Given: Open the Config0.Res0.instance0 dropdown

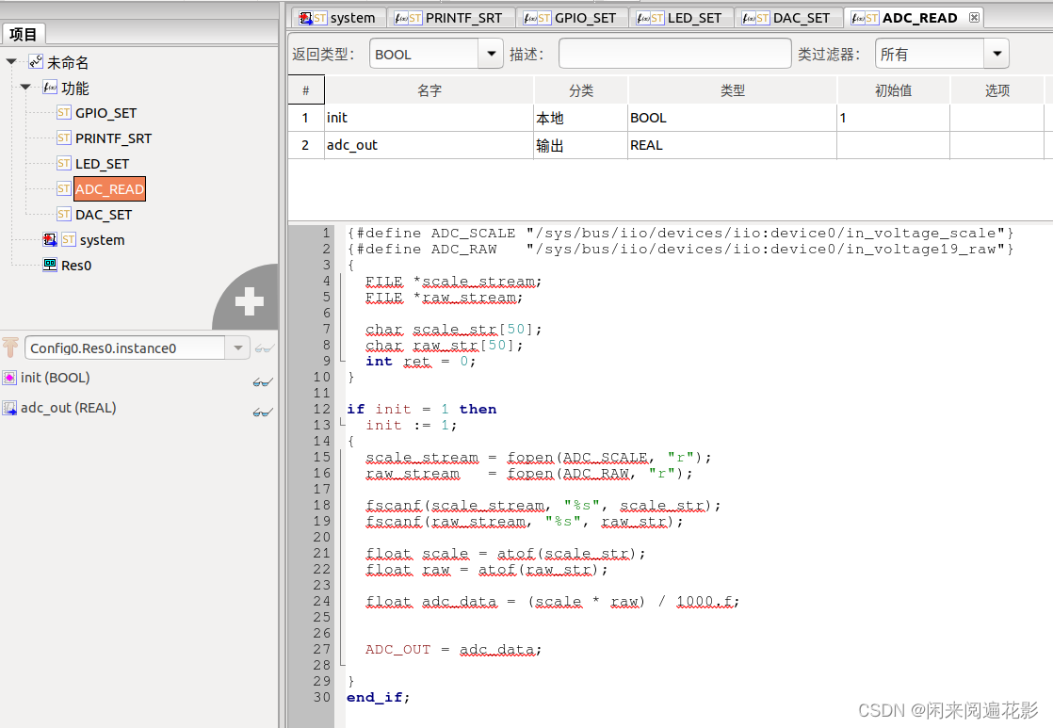Looking at the screenshot, I should pyautogui.click(x=238, y=348).
